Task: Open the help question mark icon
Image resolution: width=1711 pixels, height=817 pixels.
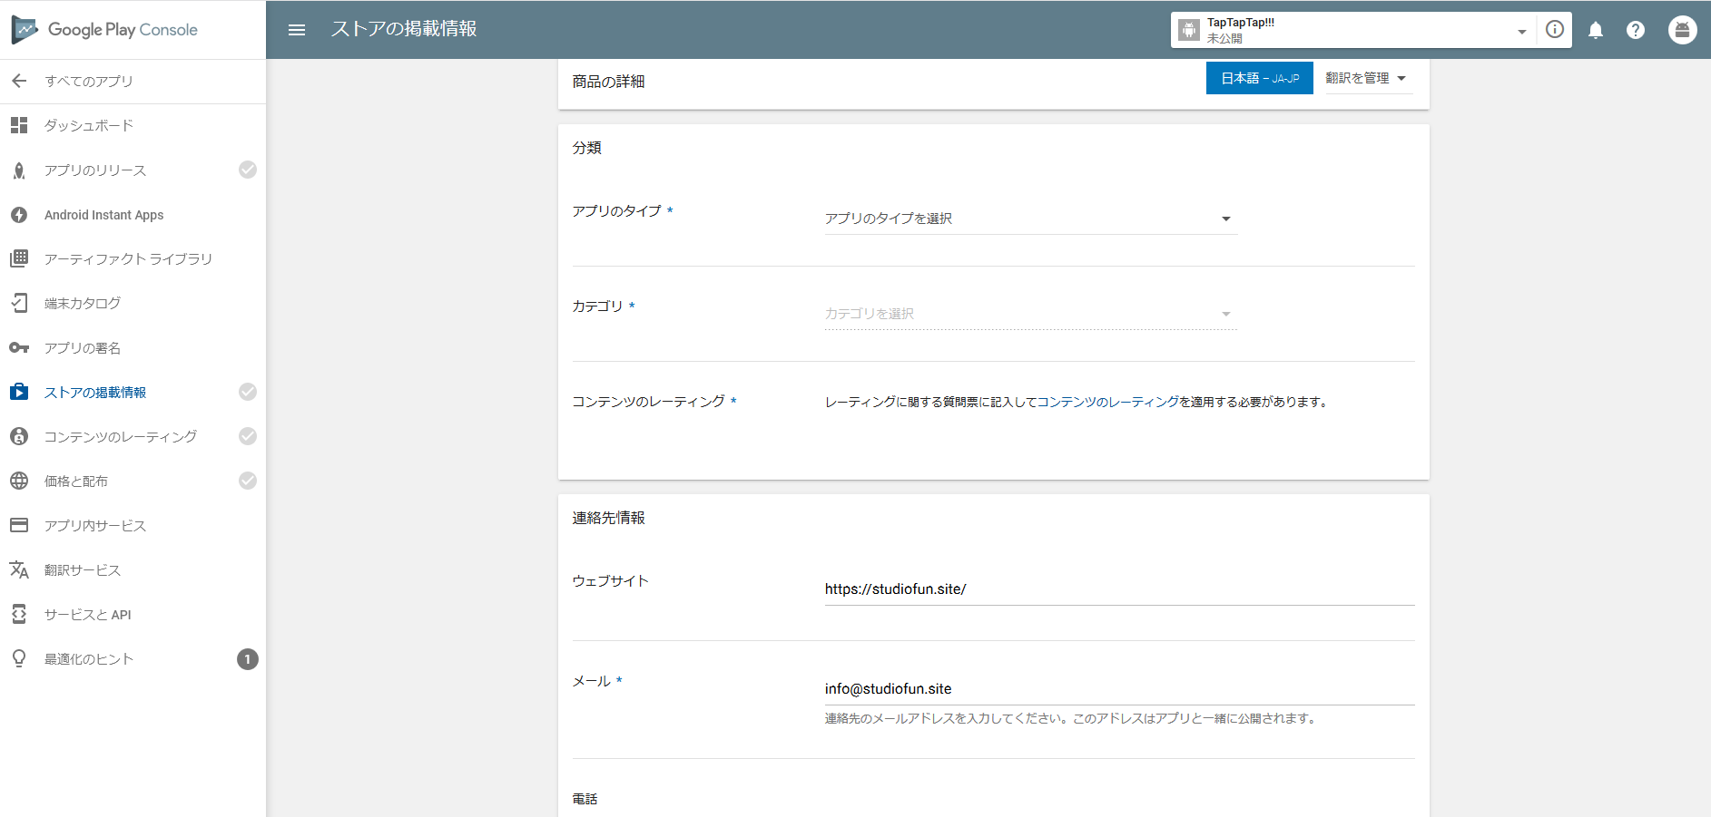Action: pos(1636,30)
